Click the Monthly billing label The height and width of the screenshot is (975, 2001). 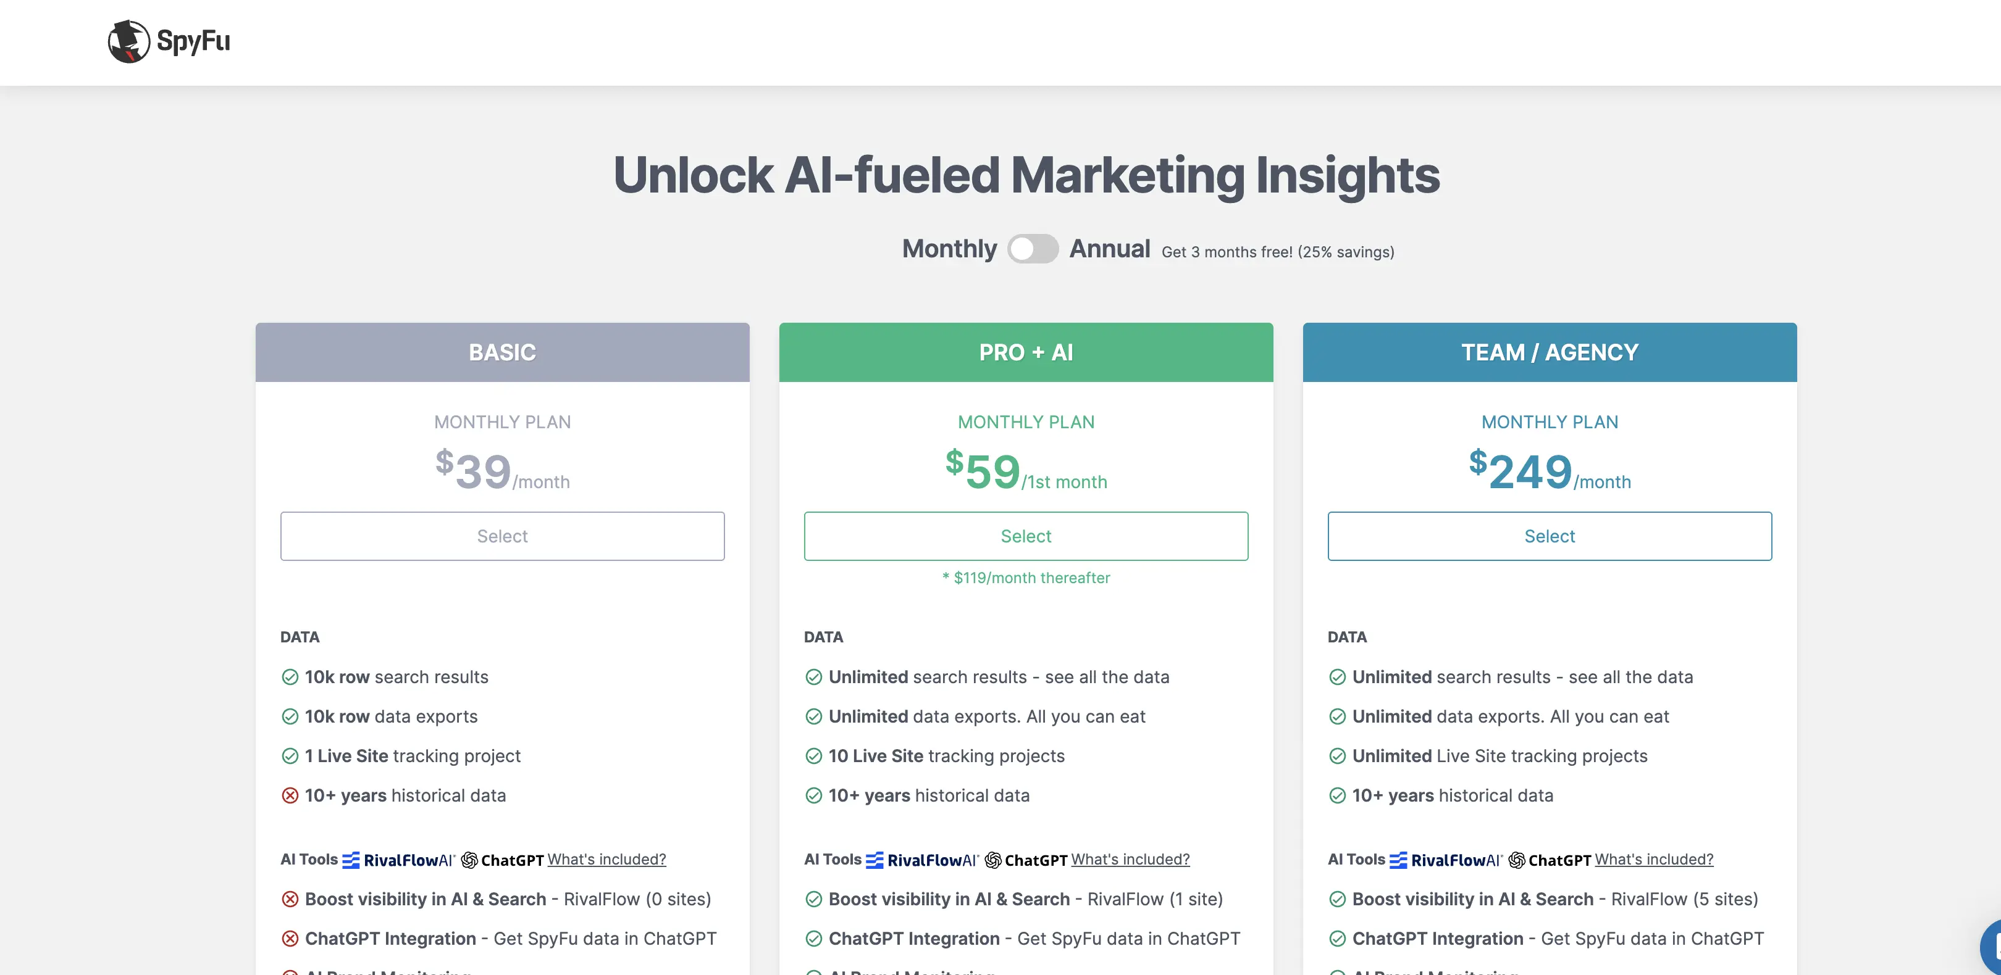coord(949,249)
